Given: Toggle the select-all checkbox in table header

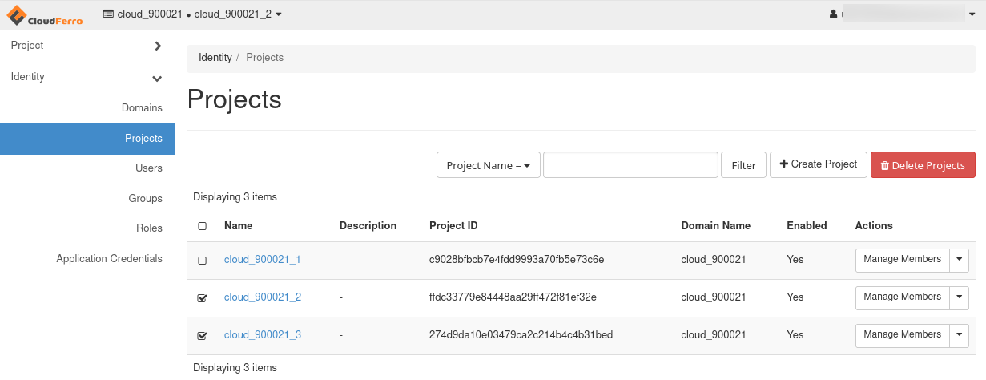Looking at the screenshot, I should pos(202,226).
